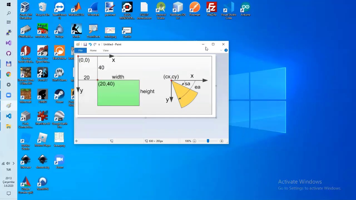Select the Recycle Bin desktop icon

point(43,9)
